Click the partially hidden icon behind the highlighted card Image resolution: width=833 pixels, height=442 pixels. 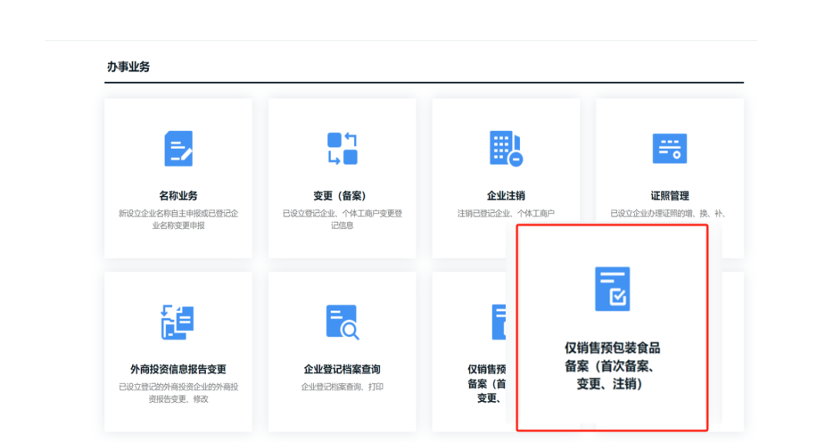tap(499, 322)
